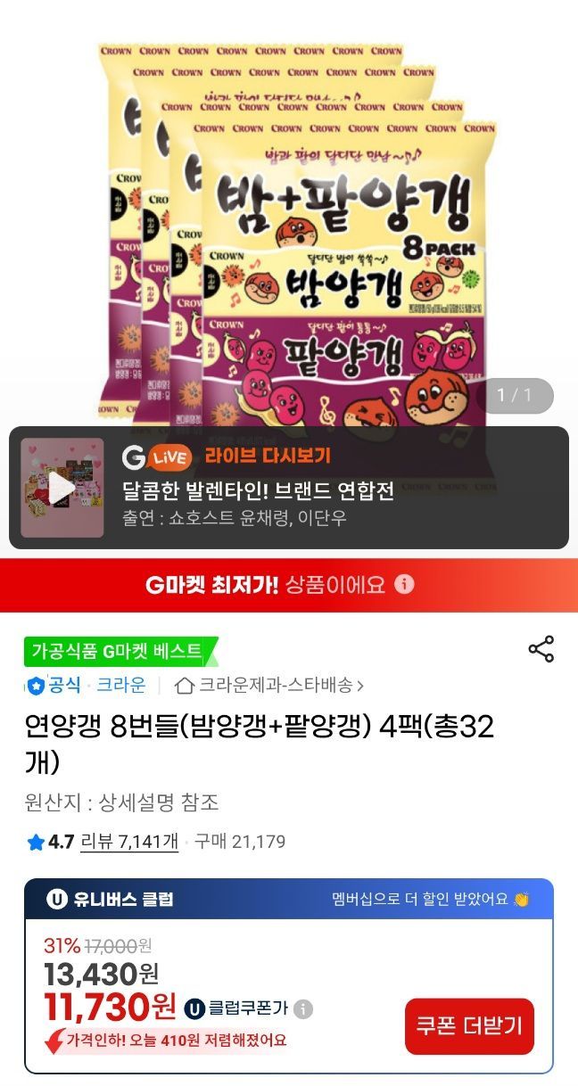Screen dimensions: 578x1086
Task: Tap the 유니버스 클럽 U logo
Action: 57,899
